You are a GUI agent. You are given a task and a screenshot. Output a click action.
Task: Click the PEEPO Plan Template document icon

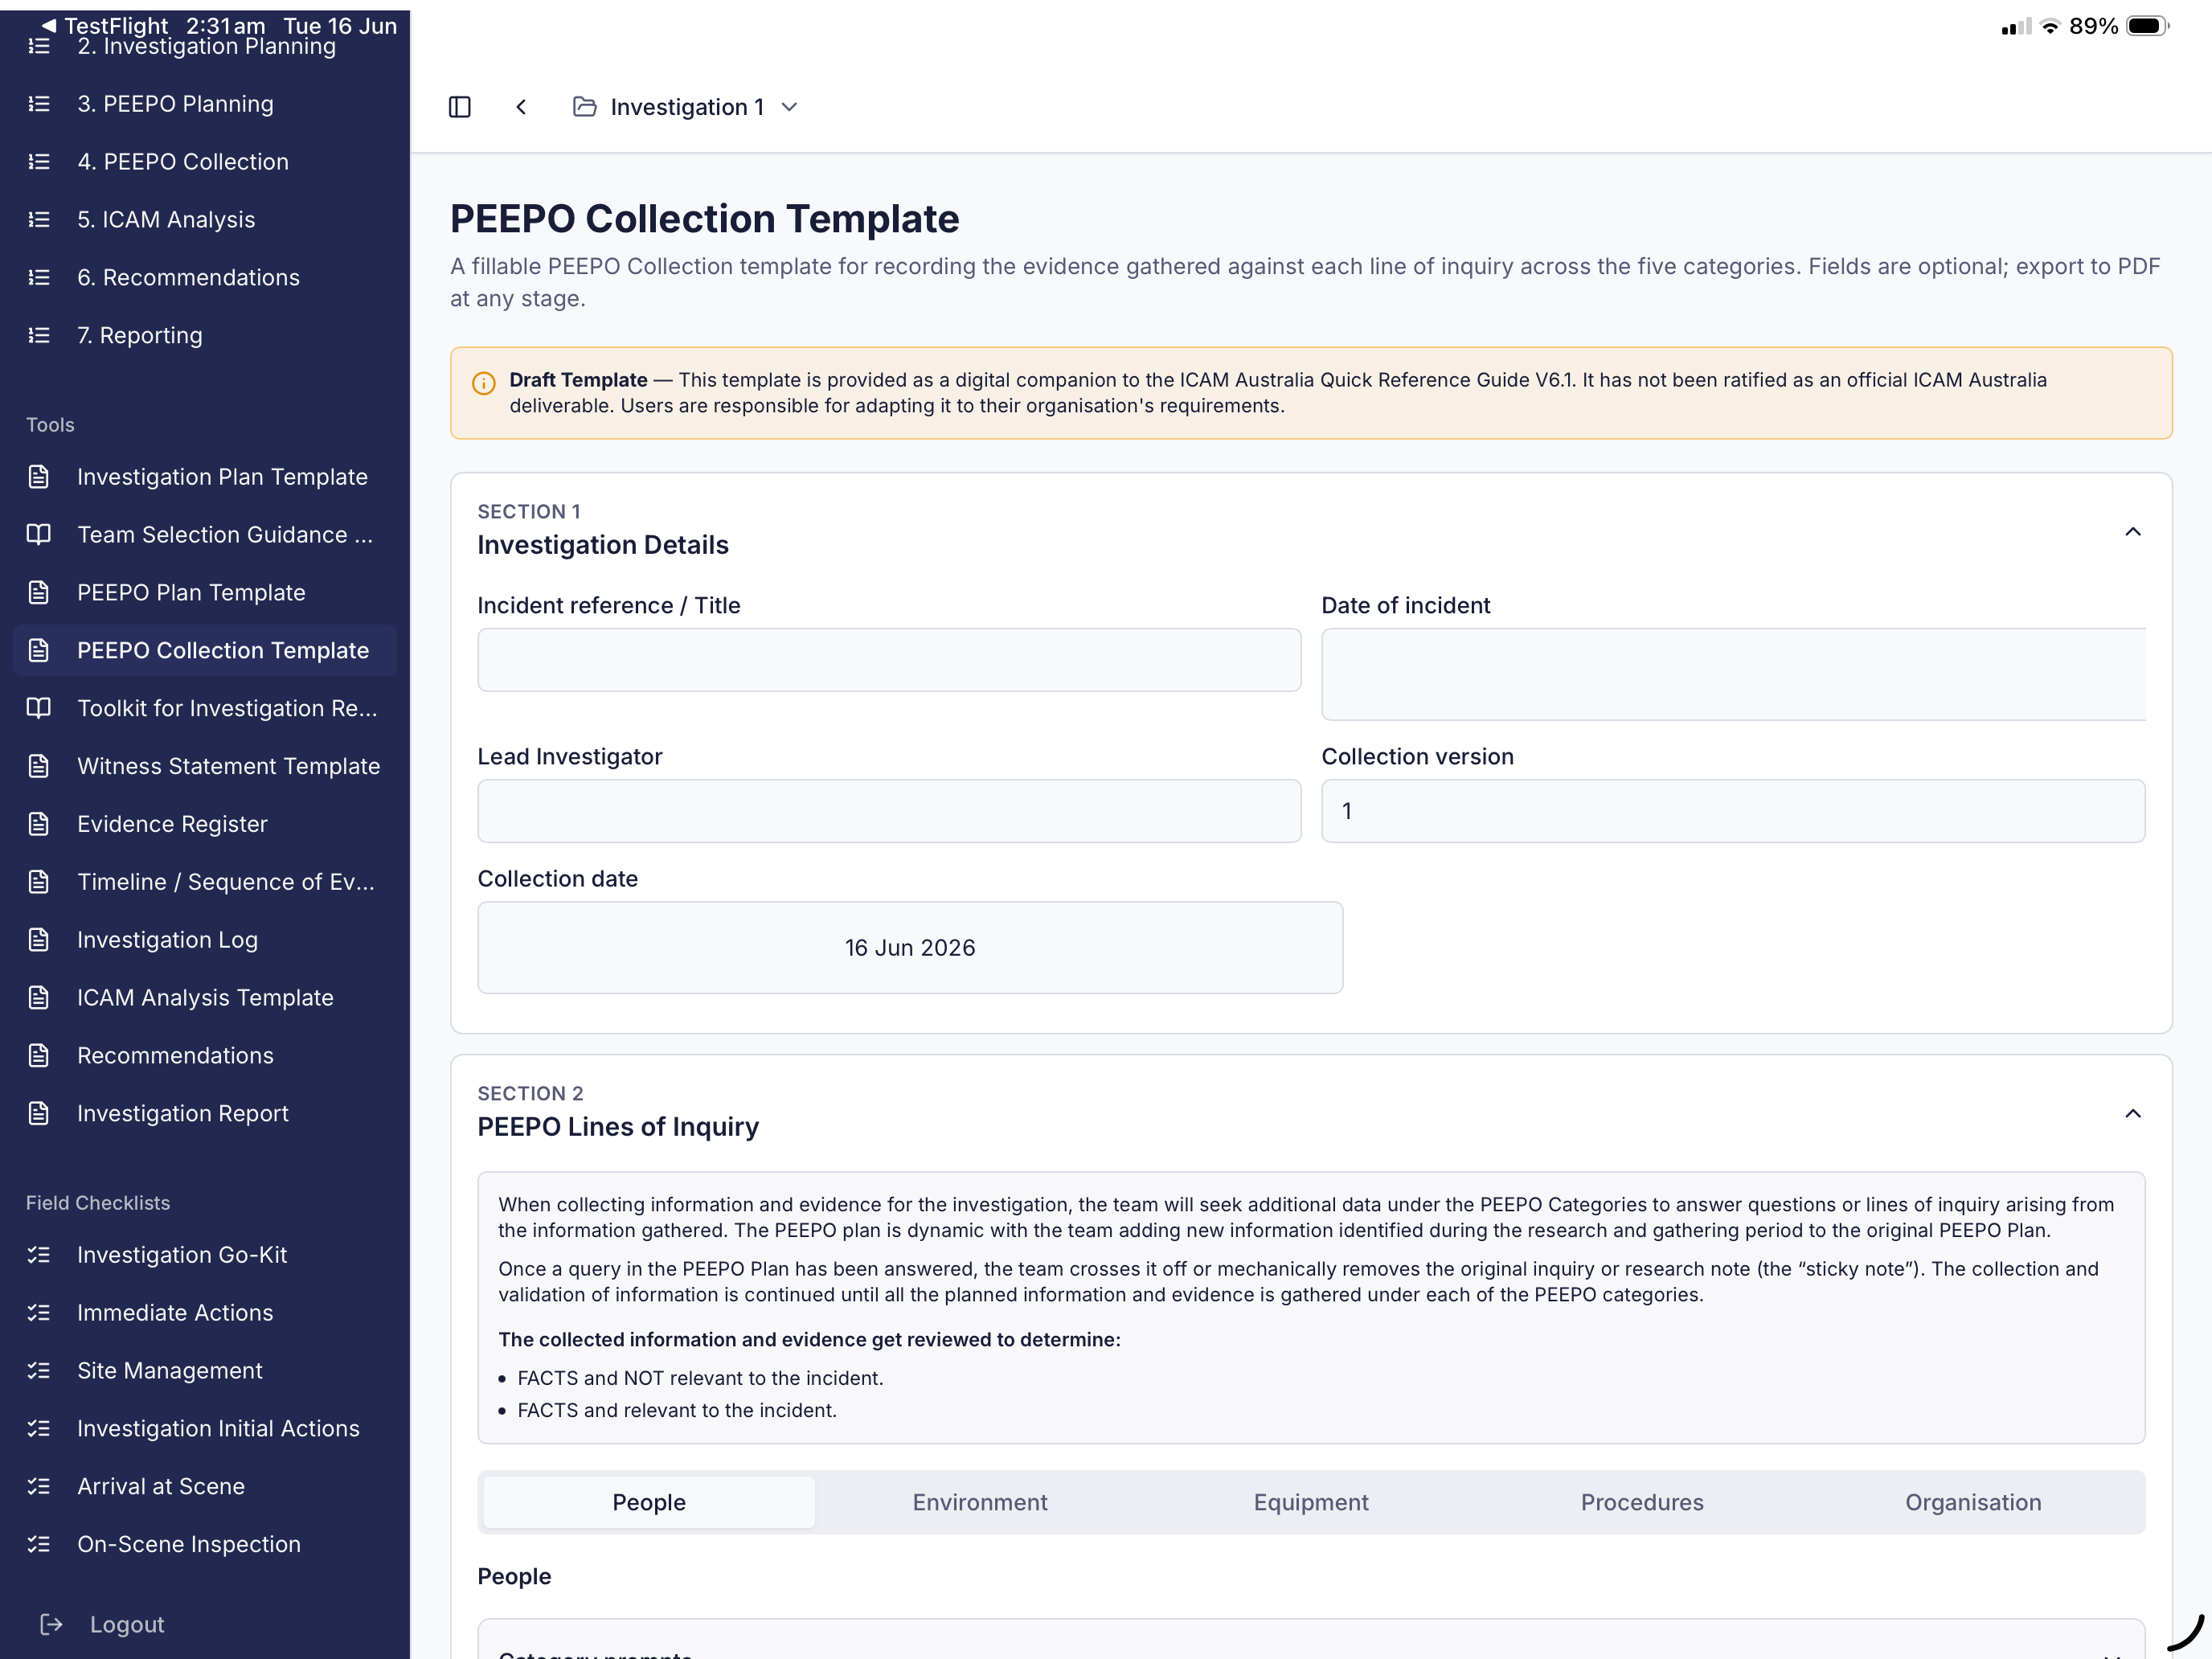pyautogui.click(x=39, y=593)
